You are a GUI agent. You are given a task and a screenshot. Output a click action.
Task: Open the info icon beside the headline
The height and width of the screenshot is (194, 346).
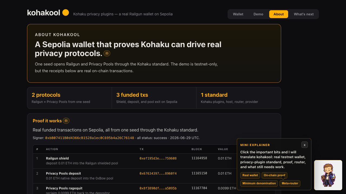107,53
